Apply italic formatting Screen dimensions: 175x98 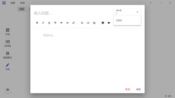click(43, 23)
